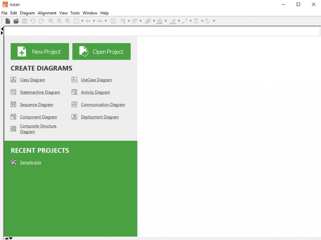Viewport: 321px width, 240px height.
Task: Click the line style toolbar icon
Action: 185,21
